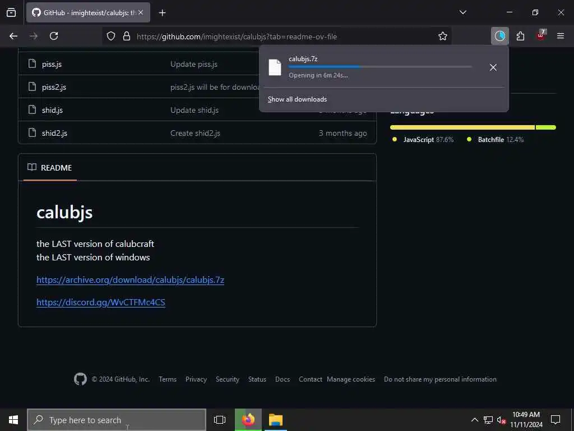574x431 pixels.
Task: Reload the current page
Action: click(x=54, y=36)
